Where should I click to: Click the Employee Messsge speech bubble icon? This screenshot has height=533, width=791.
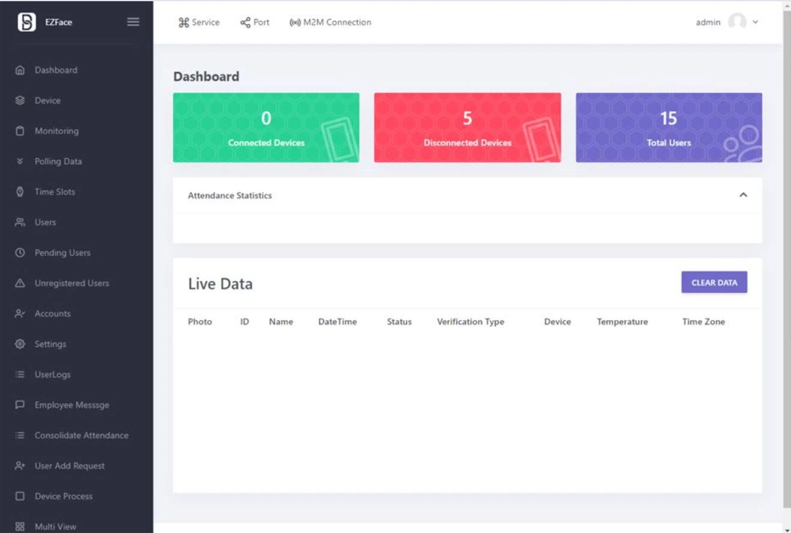coord(20,405)
